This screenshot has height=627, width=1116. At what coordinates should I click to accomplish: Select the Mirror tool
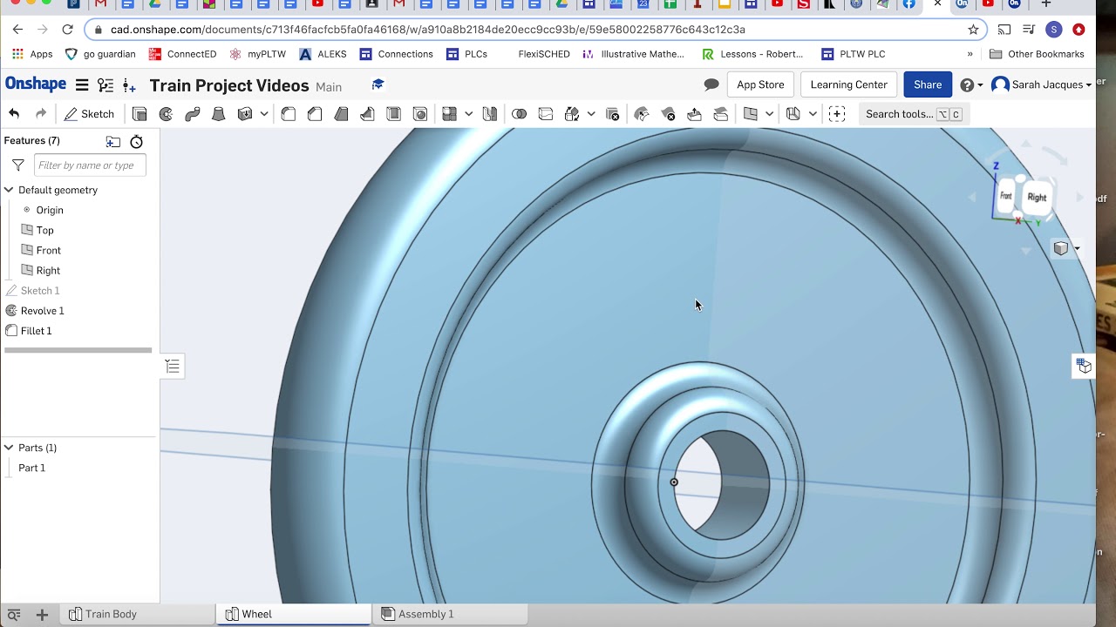click(490, 114)
